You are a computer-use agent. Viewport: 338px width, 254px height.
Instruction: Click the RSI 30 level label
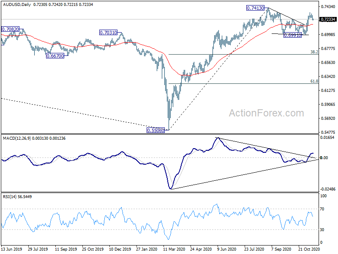[x=322, y=229]
